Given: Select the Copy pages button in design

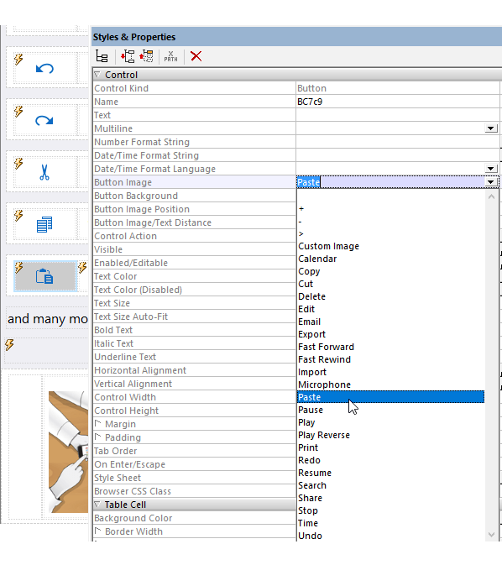Looking at the screenshot, I should point(45,224).
